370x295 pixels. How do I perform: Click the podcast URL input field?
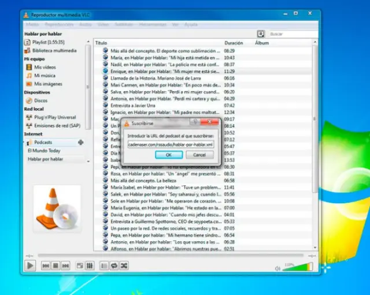pos(171,144)
